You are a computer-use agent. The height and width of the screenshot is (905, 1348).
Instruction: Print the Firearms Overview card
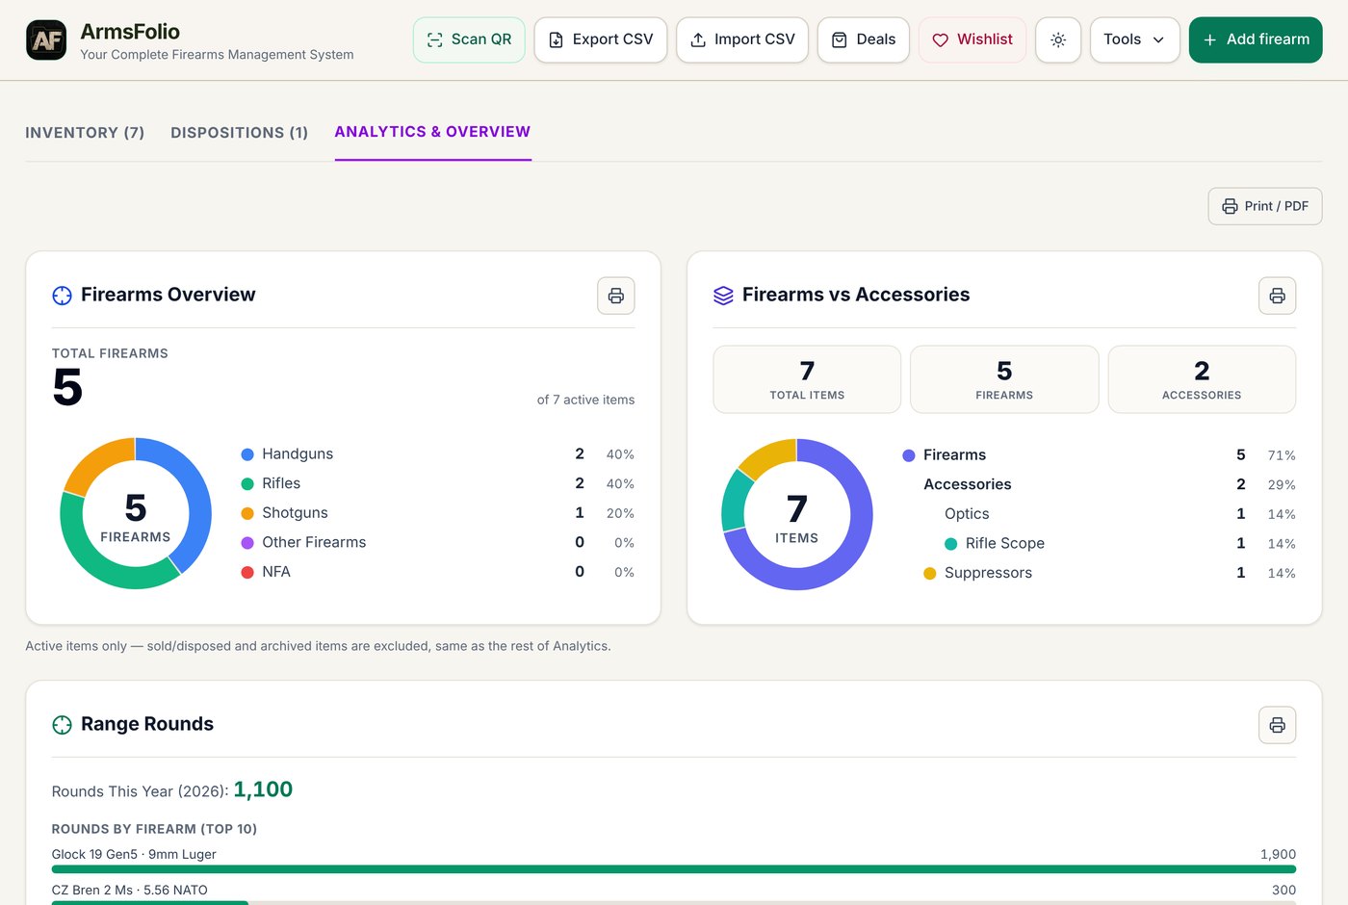(616, 296)
